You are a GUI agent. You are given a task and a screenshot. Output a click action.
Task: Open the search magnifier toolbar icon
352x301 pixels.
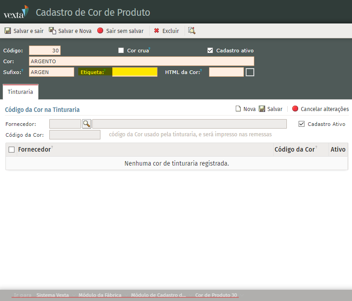(x=192, y=31)
